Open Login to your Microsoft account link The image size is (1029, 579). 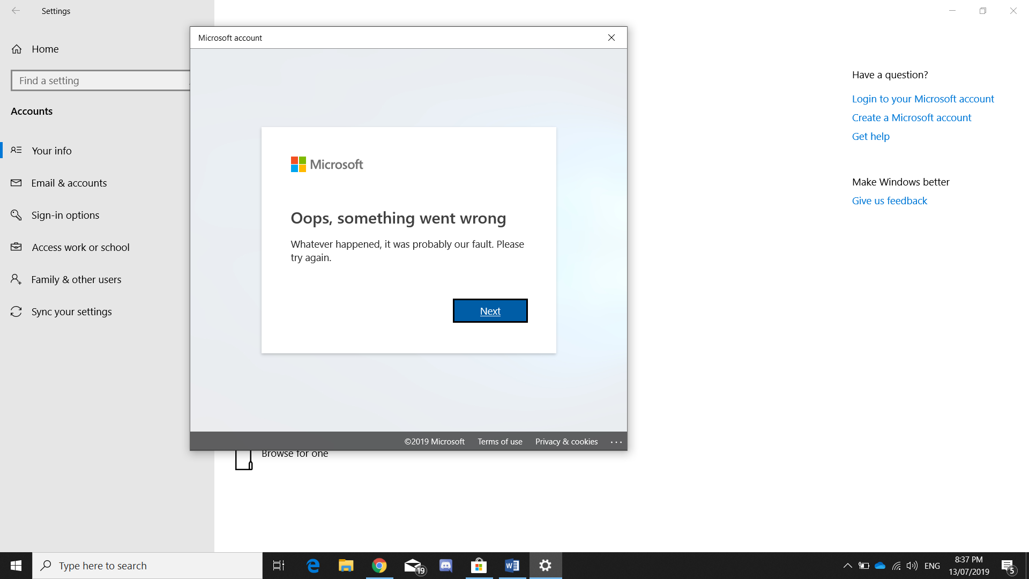(x=923, y=99)
